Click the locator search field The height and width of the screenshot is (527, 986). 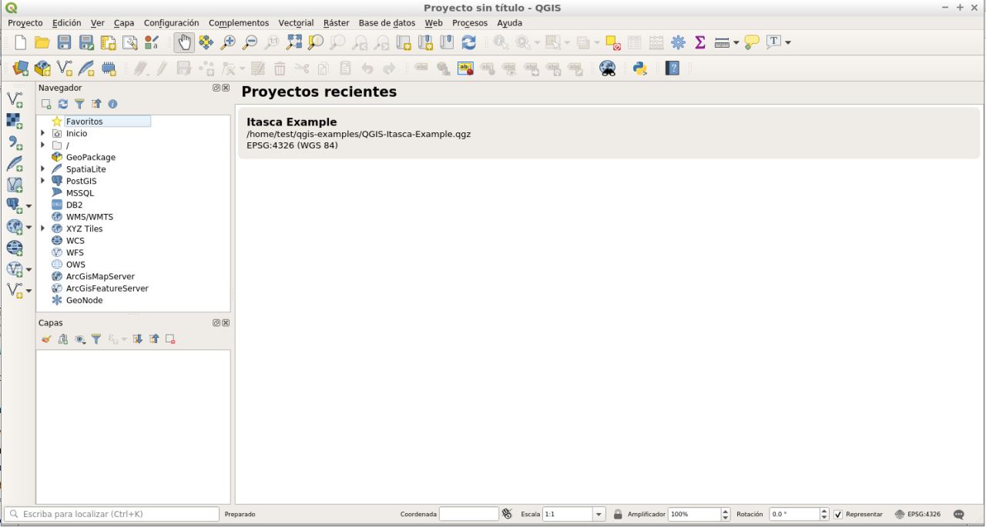[x=112, y=514]
